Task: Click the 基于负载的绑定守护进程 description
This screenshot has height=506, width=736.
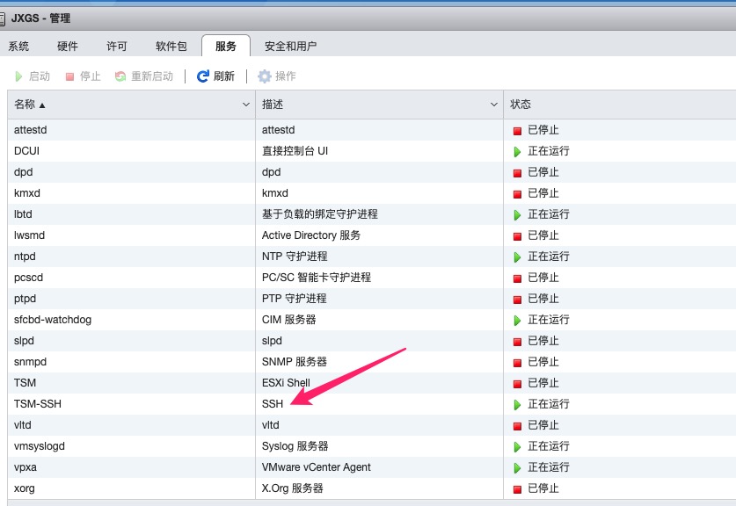Action: point(320,213)
